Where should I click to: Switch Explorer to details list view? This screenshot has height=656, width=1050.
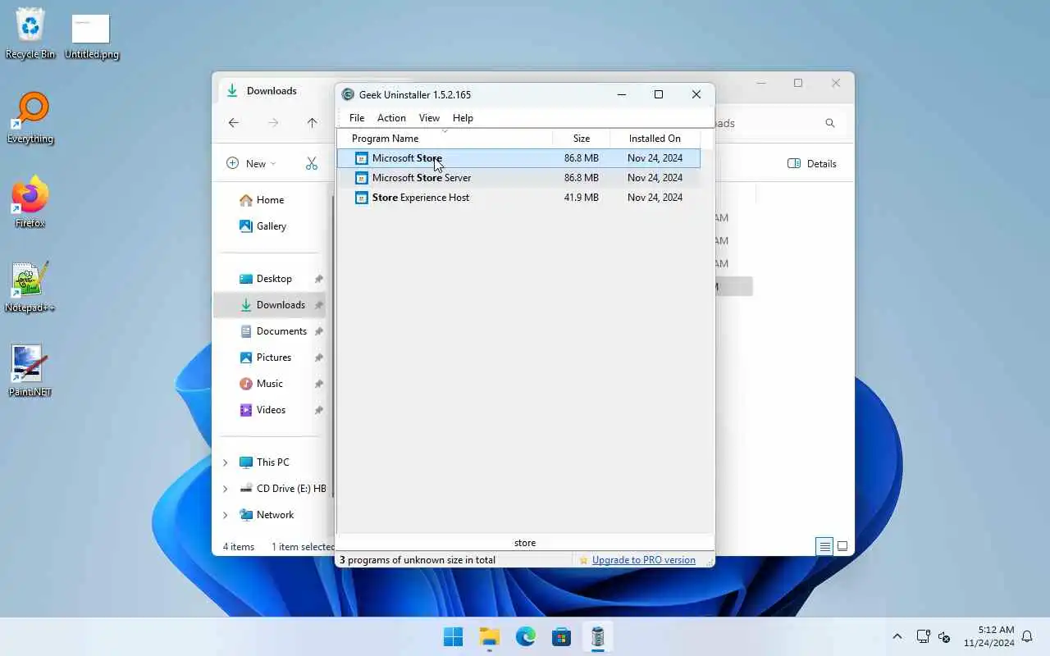(x=824, y=546)
